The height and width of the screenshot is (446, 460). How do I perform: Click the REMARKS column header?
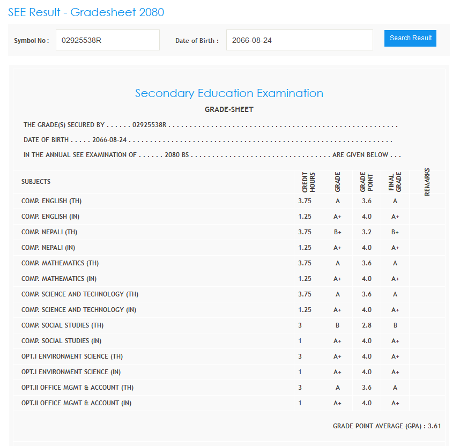[x=427, y=182]
